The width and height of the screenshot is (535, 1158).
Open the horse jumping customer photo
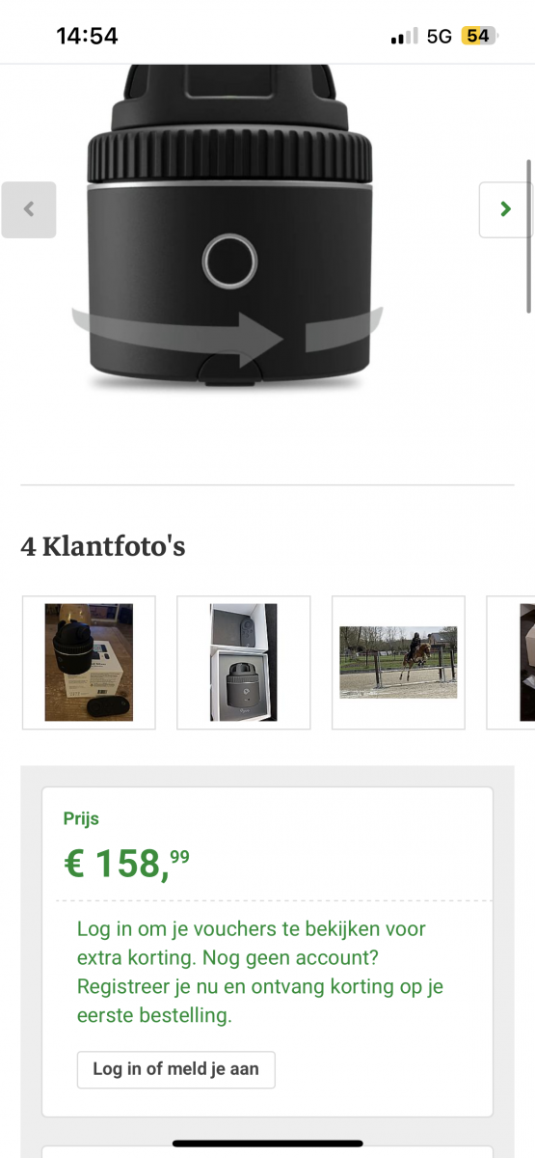coord(398,662)
